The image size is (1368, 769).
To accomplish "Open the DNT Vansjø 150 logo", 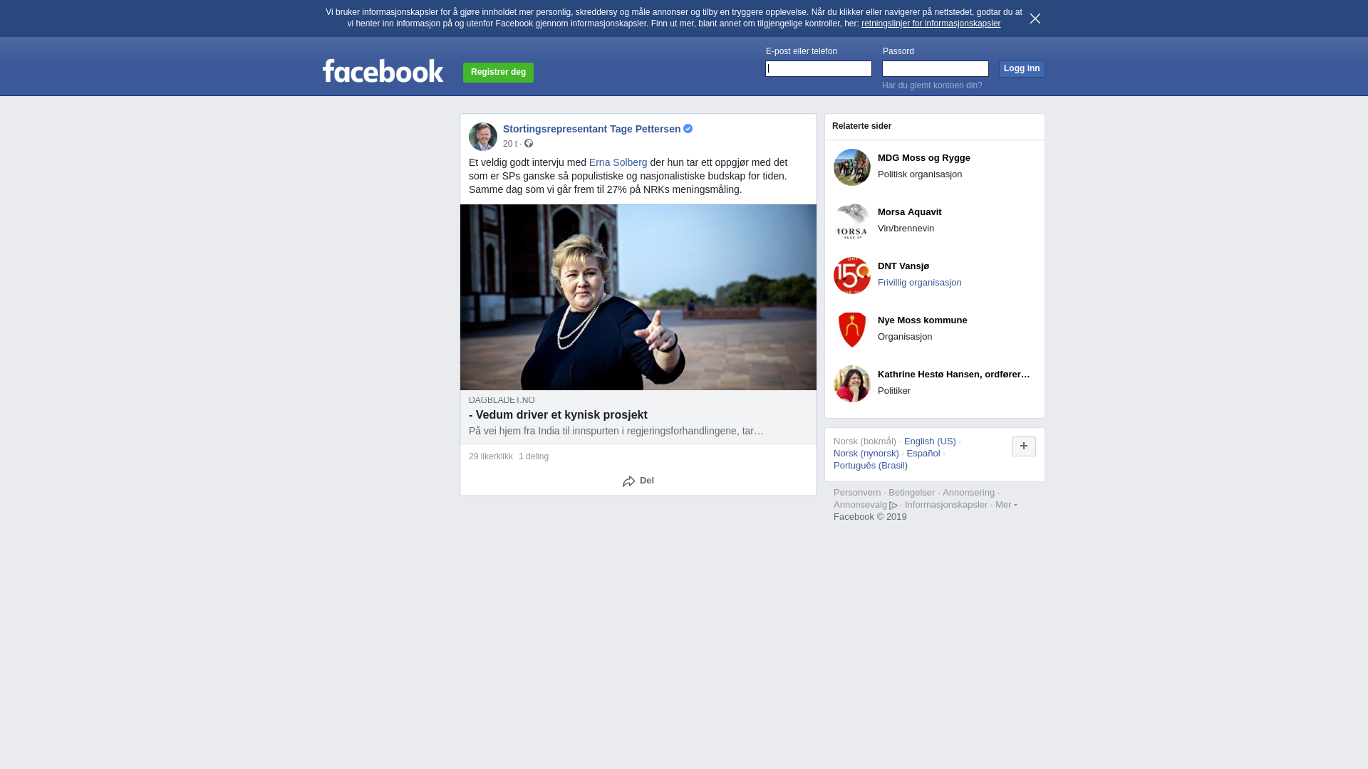I will [852, 276].
